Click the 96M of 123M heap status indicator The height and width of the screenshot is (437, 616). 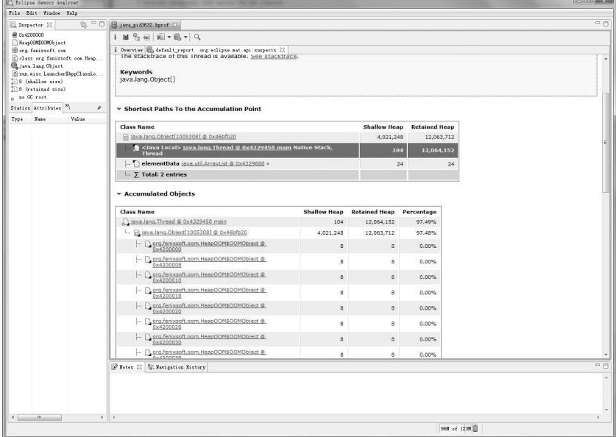455,428
